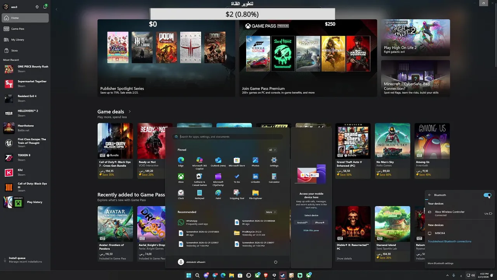Open the Clock app
Viewport: 497px width, 280px height.
(181, 194)
